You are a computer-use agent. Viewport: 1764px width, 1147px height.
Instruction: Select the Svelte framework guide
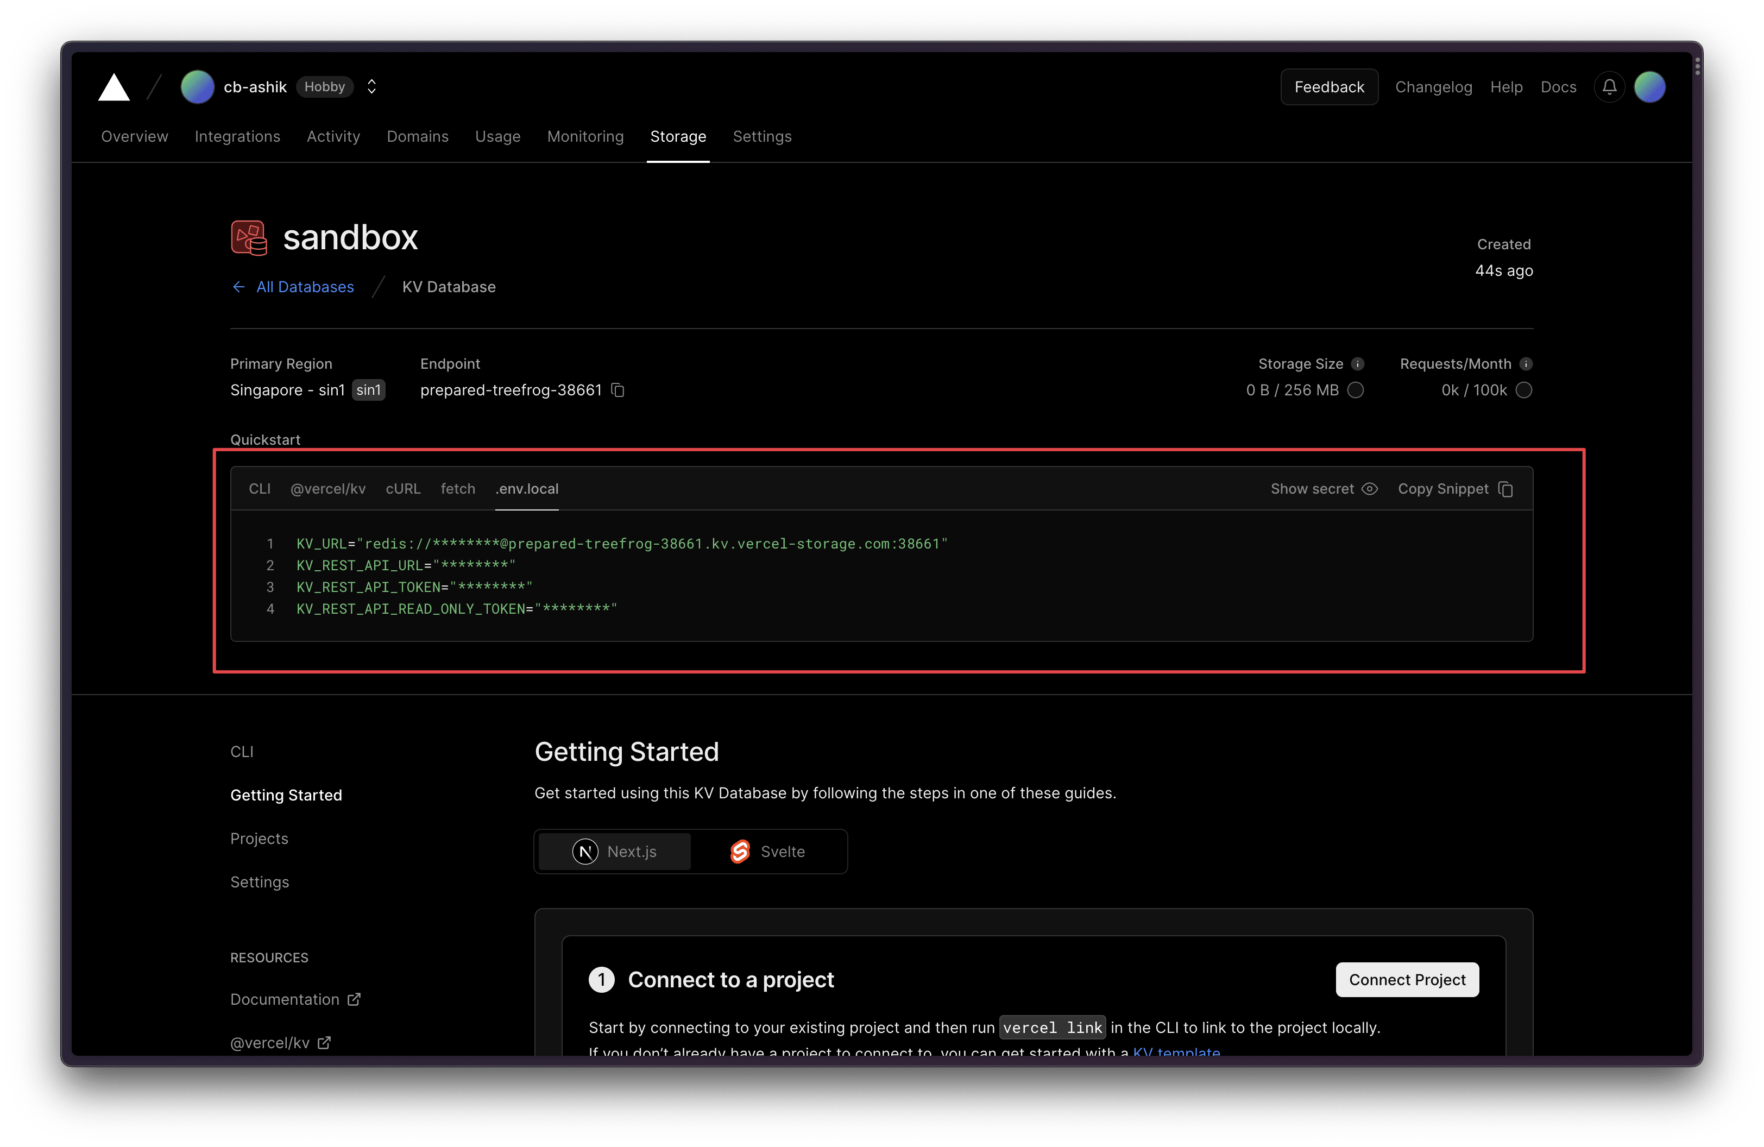click(x=768, y=852)
